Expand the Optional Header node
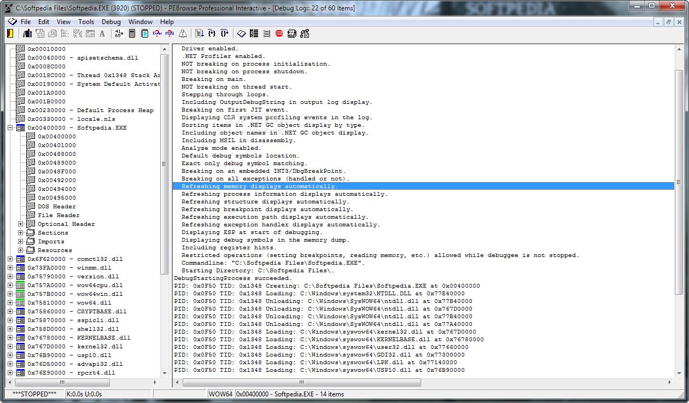 (21, 224)
